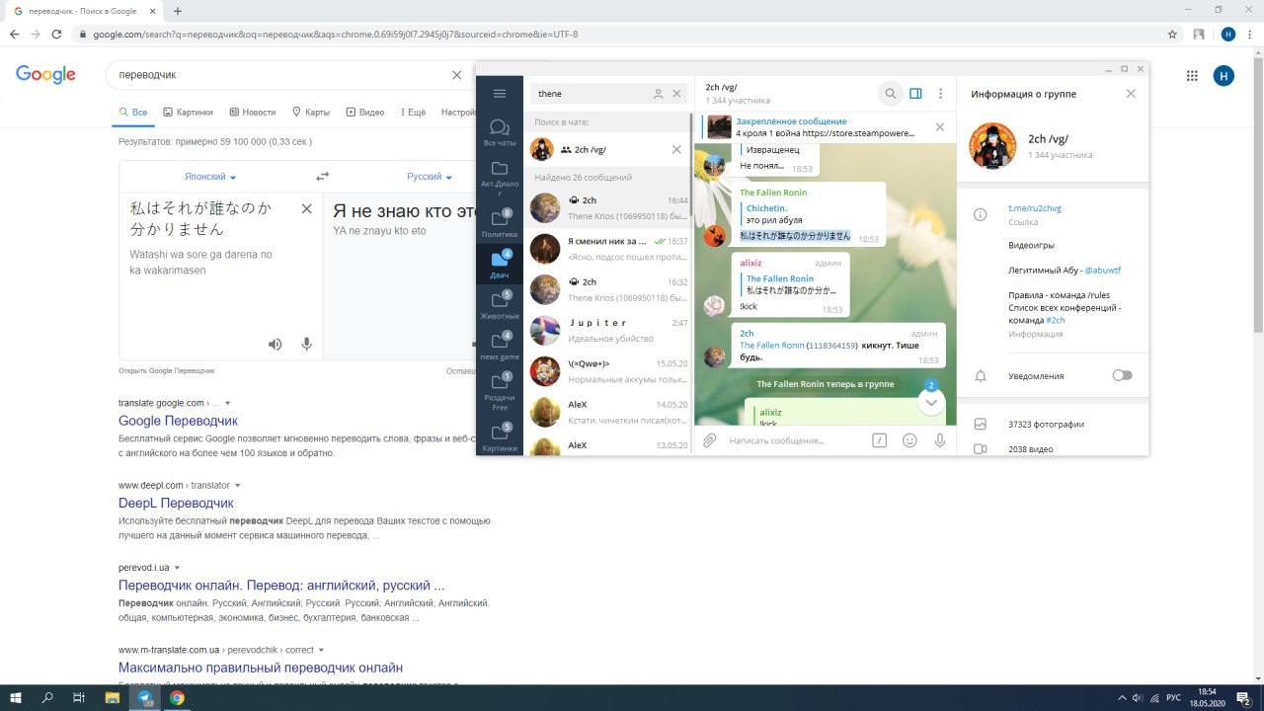Image resolution: width=1264 pixels, height=711 pixels.
Task: Open the Jupiter search result
Action: tap(608, 330)
